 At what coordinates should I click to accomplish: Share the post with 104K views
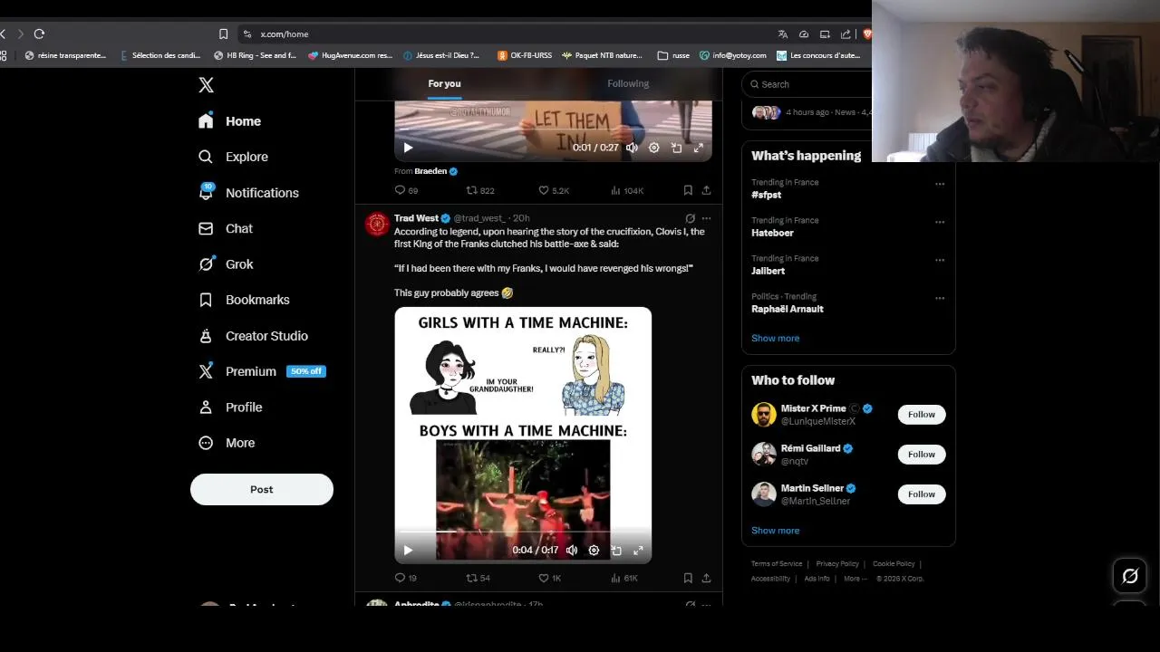pos(706,190)
